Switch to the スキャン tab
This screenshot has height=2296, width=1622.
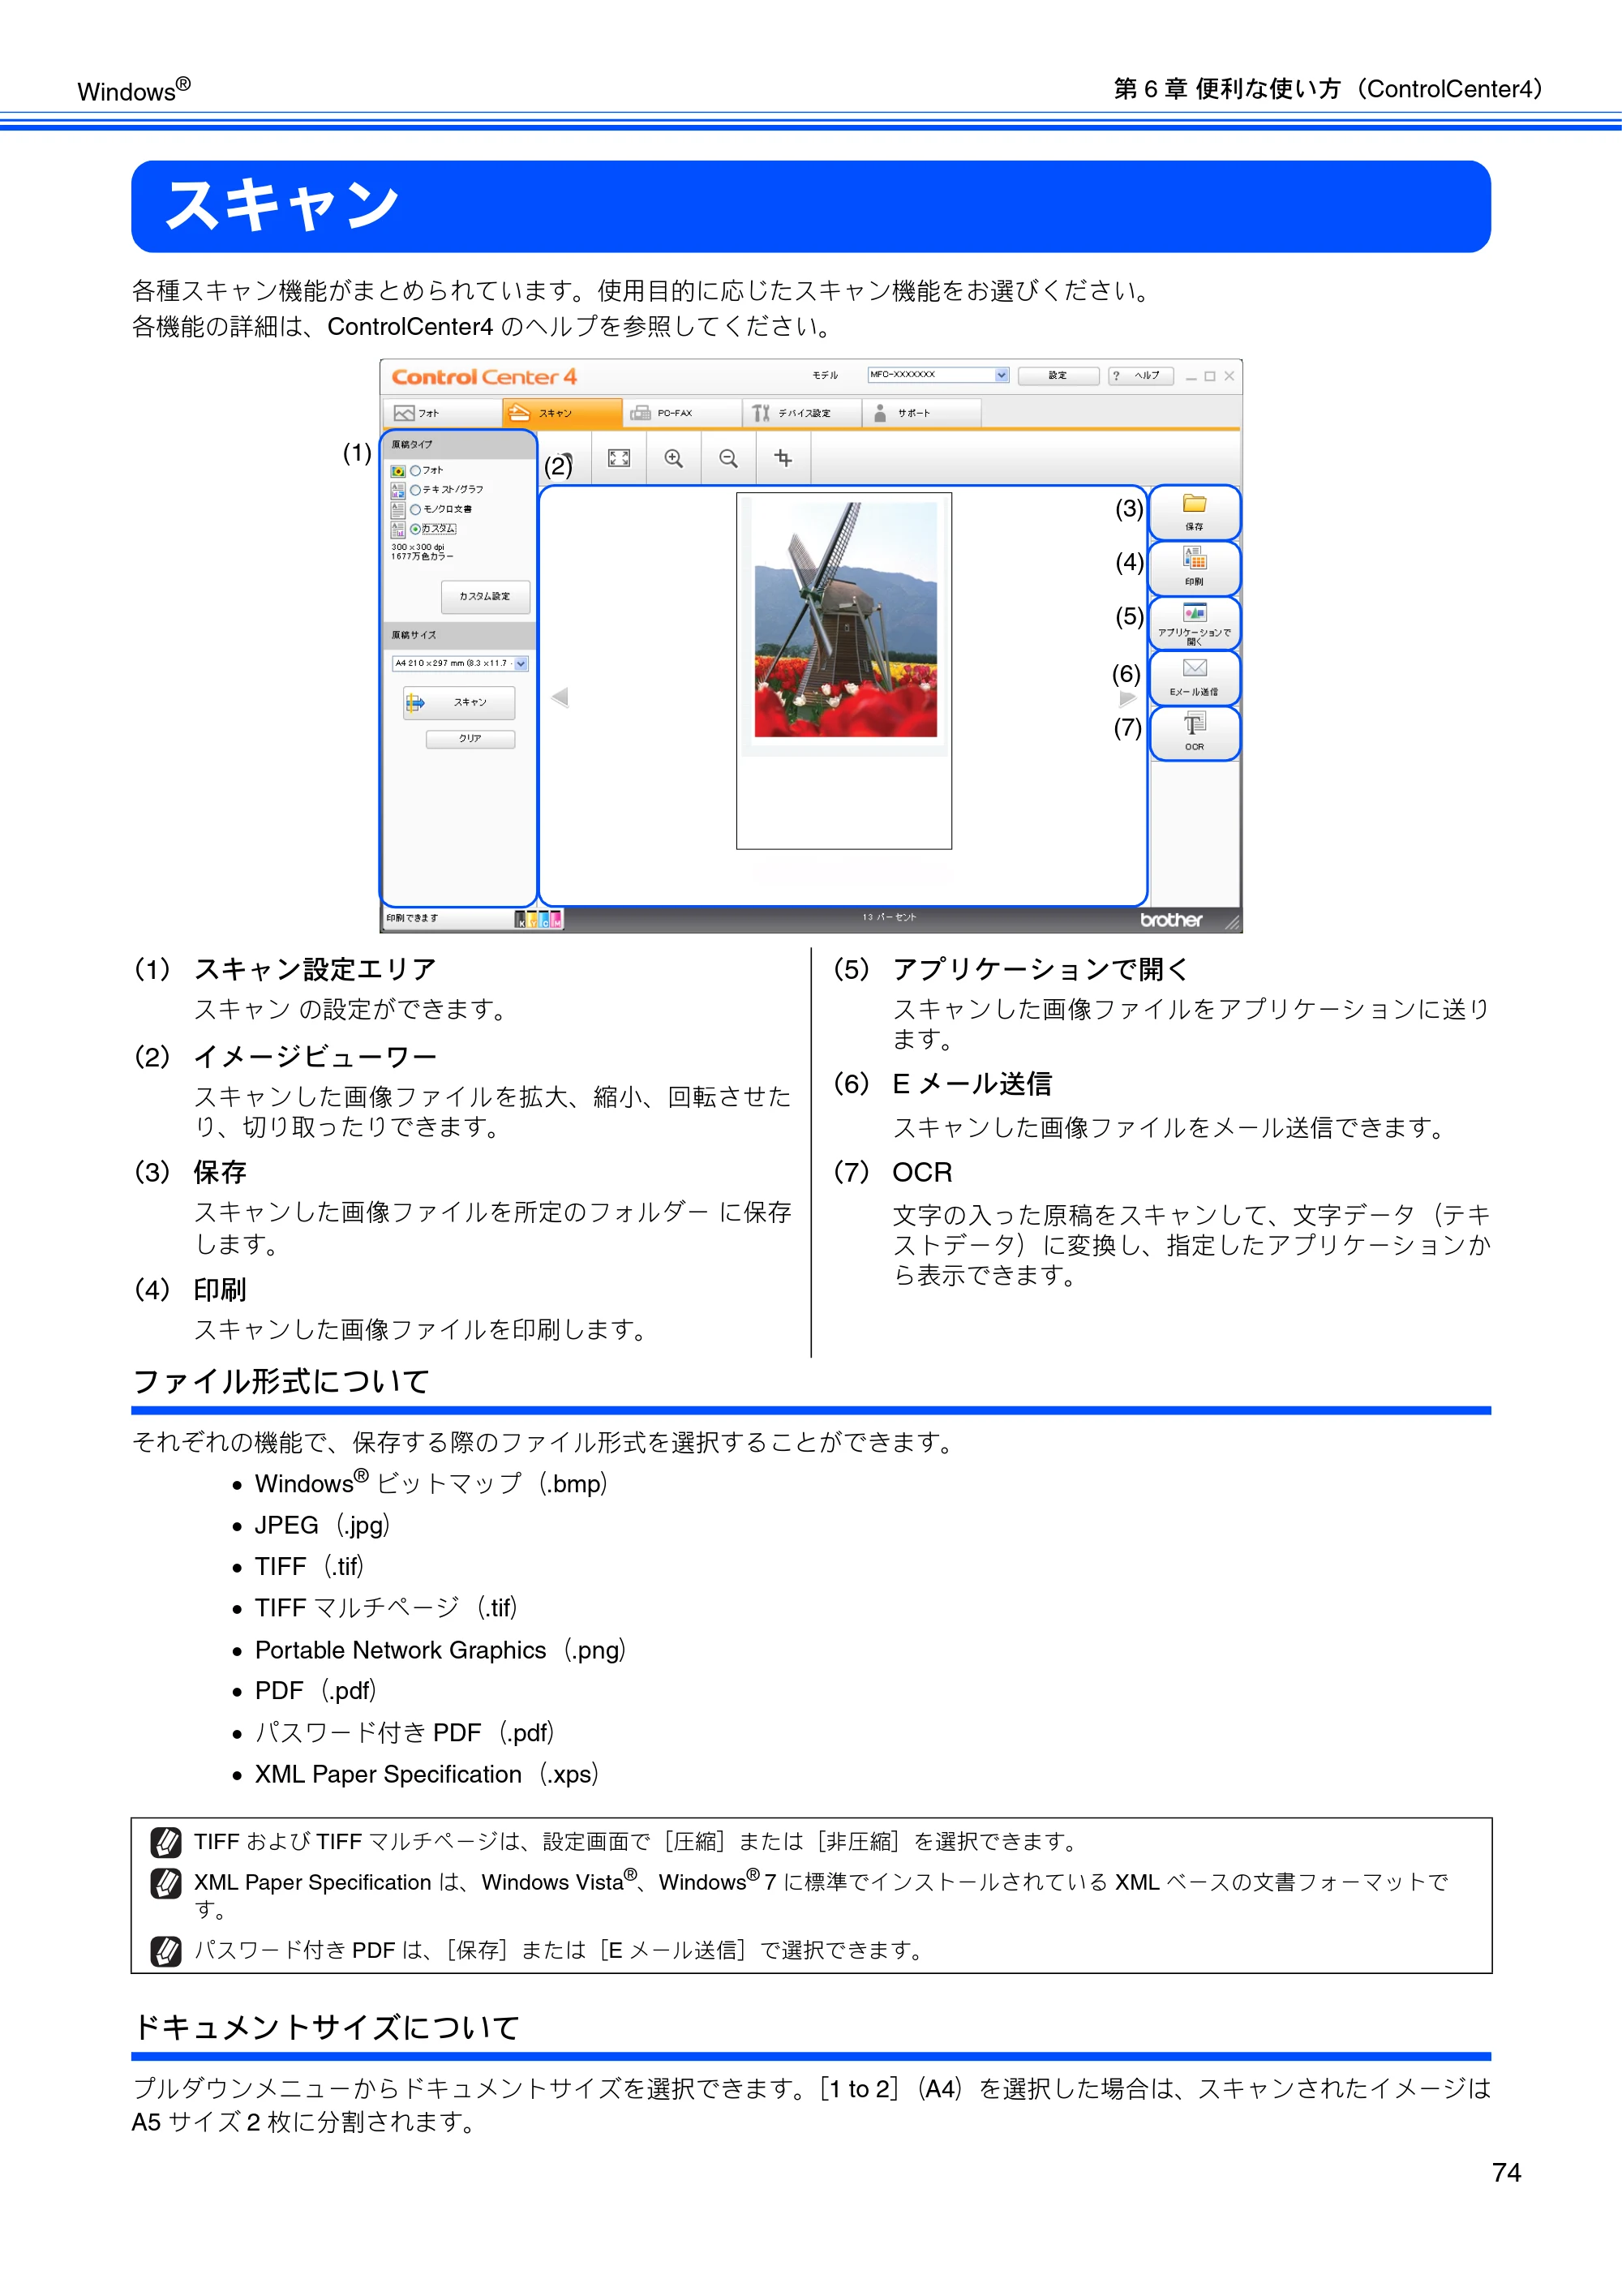[562, 413]
